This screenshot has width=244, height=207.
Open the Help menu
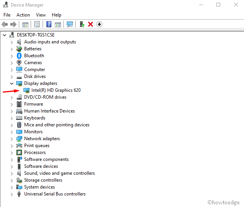(x=56, y=15)
